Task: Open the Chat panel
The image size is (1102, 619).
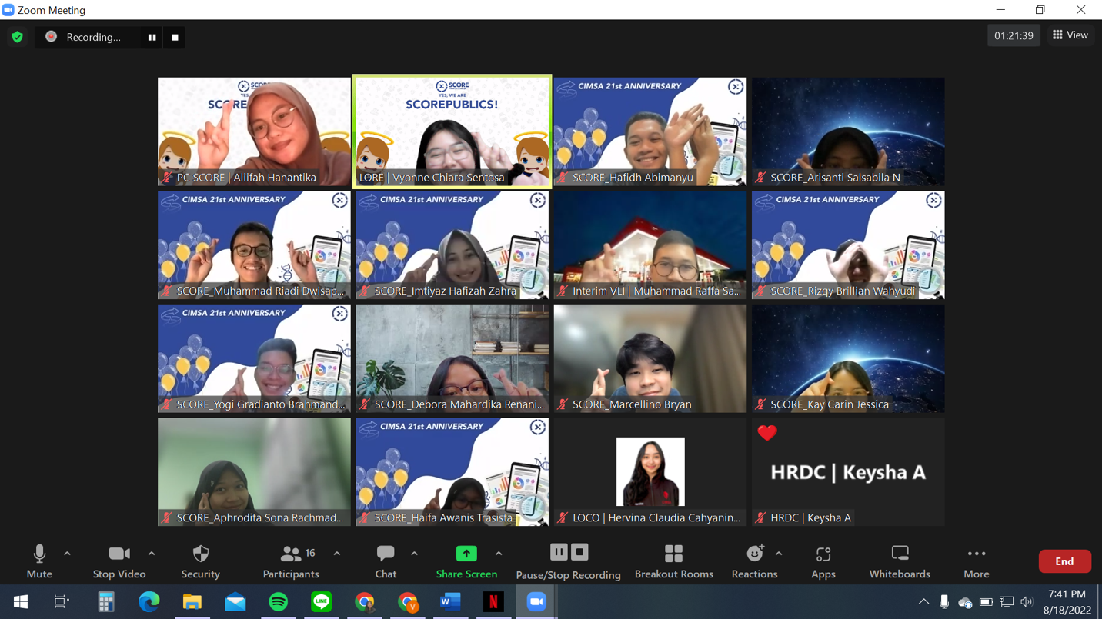Action: click(386, 561)
